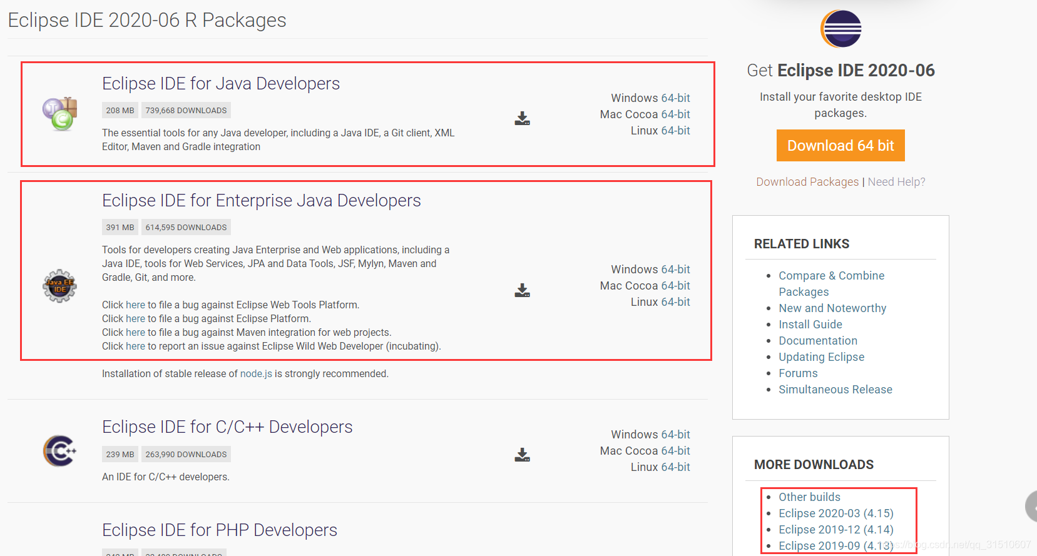Click download icon for Enterprise Java Developers package
Viewport: 1037px width, 556px height.
click(522, 290)
